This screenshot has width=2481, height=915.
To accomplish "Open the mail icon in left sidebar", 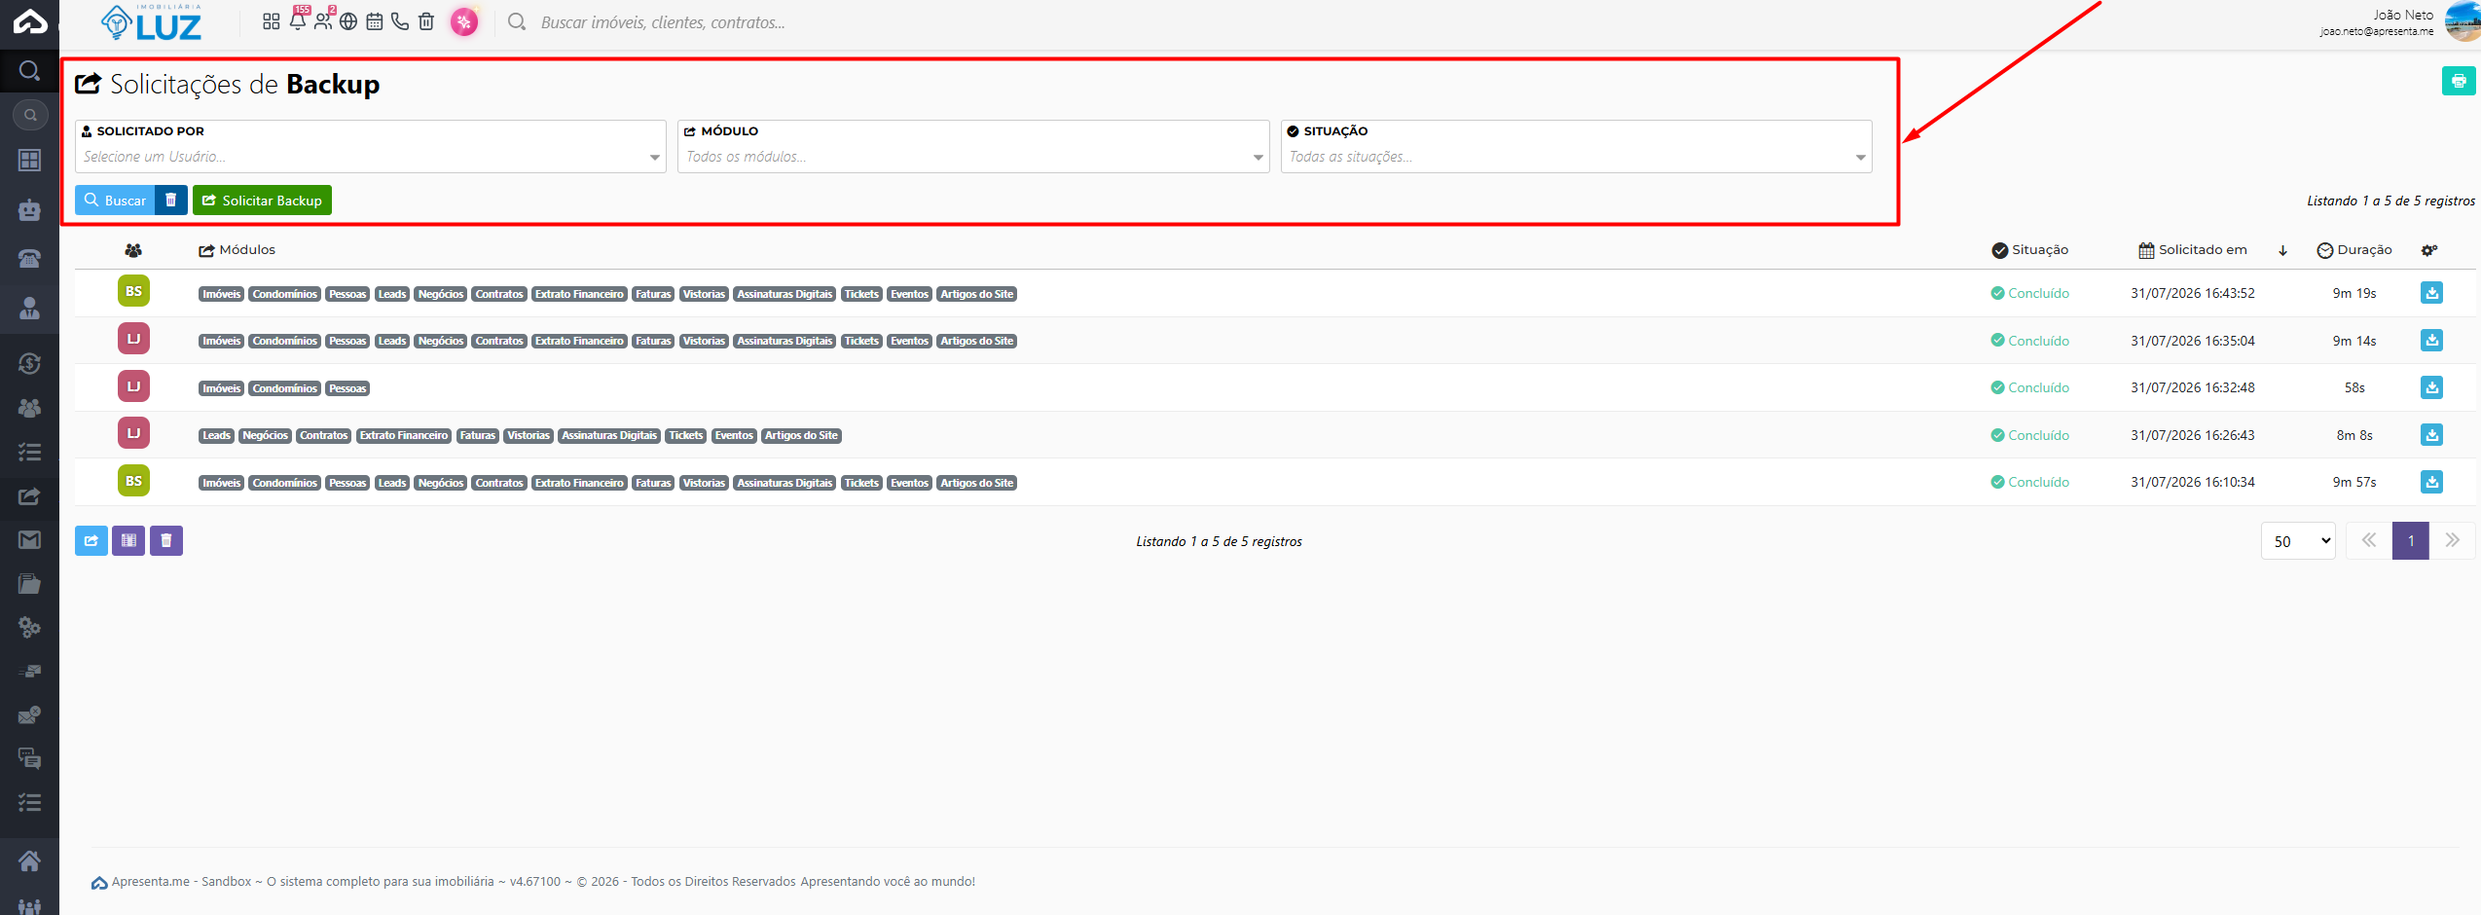I will 29,539.
